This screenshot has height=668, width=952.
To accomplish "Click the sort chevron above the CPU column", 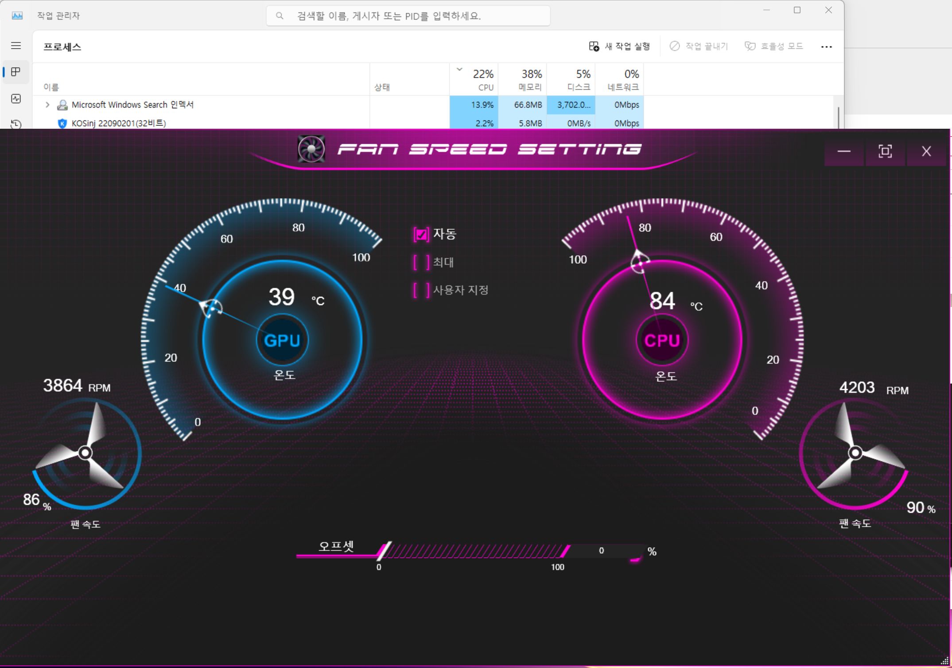I will coord(459,69).
